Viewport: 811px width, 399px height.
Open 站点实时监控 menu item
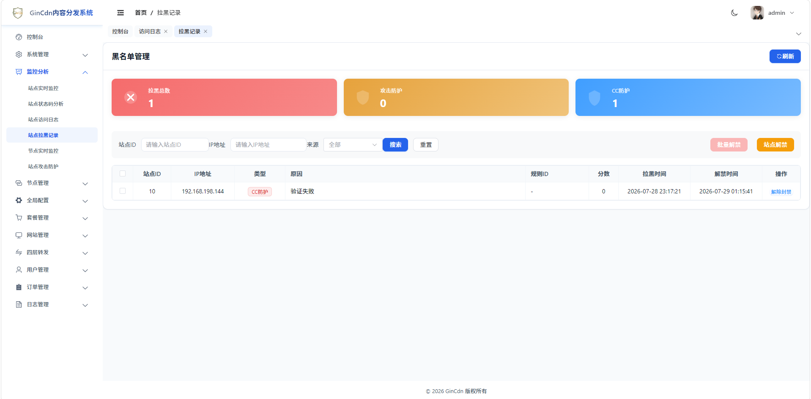(x=43, y=88)
